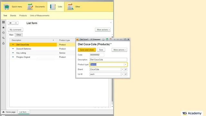Click the document icon in dialog title bar
This screenshot has width=206, height=116.
coord(103,39)
